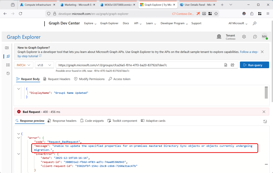
Task: Click the help question mark icon
Action: (255, 37)
